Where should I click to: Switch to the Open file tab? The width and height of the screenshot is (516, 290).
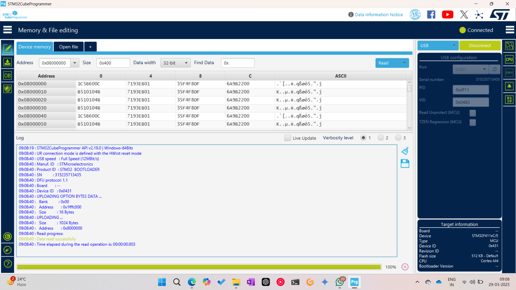[69, 46]
